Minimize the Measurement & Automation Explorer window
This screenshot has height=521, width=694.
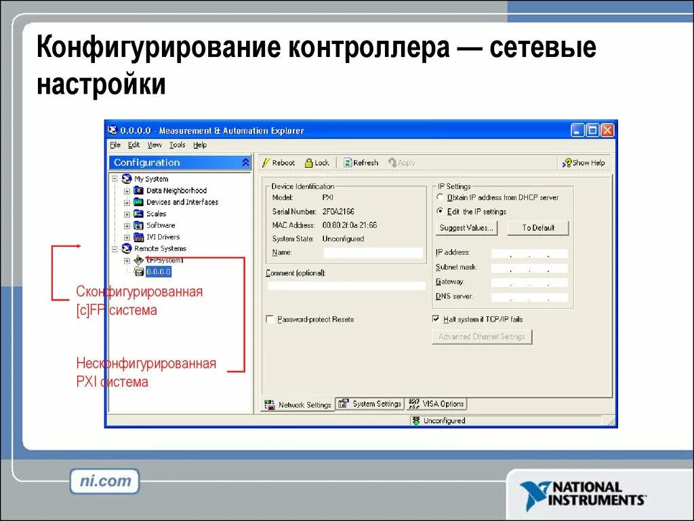coord(577,130)
